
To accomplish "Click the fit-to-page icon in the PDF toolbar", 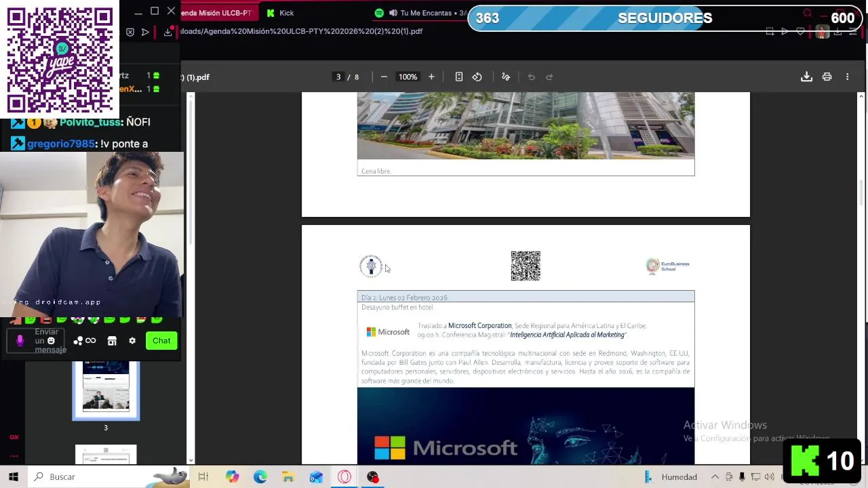I will point(459,77).
